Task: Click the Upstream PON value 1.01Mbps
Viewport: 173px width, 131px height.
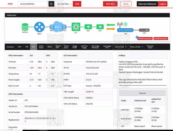Action: tap(138, 109)
